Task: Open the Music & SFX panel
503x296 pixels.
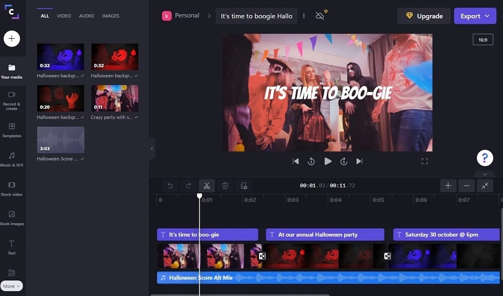Action: click(12, 159)
